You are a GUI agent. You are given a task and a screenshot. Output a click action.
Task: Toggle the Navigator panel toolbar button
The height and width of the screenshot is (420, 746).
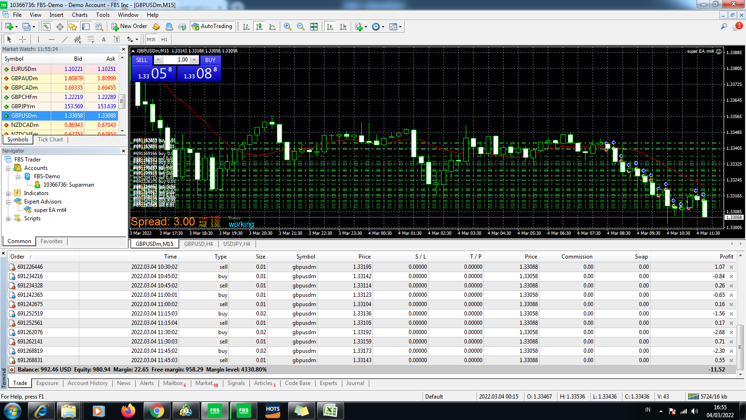(x=73, y=27)
